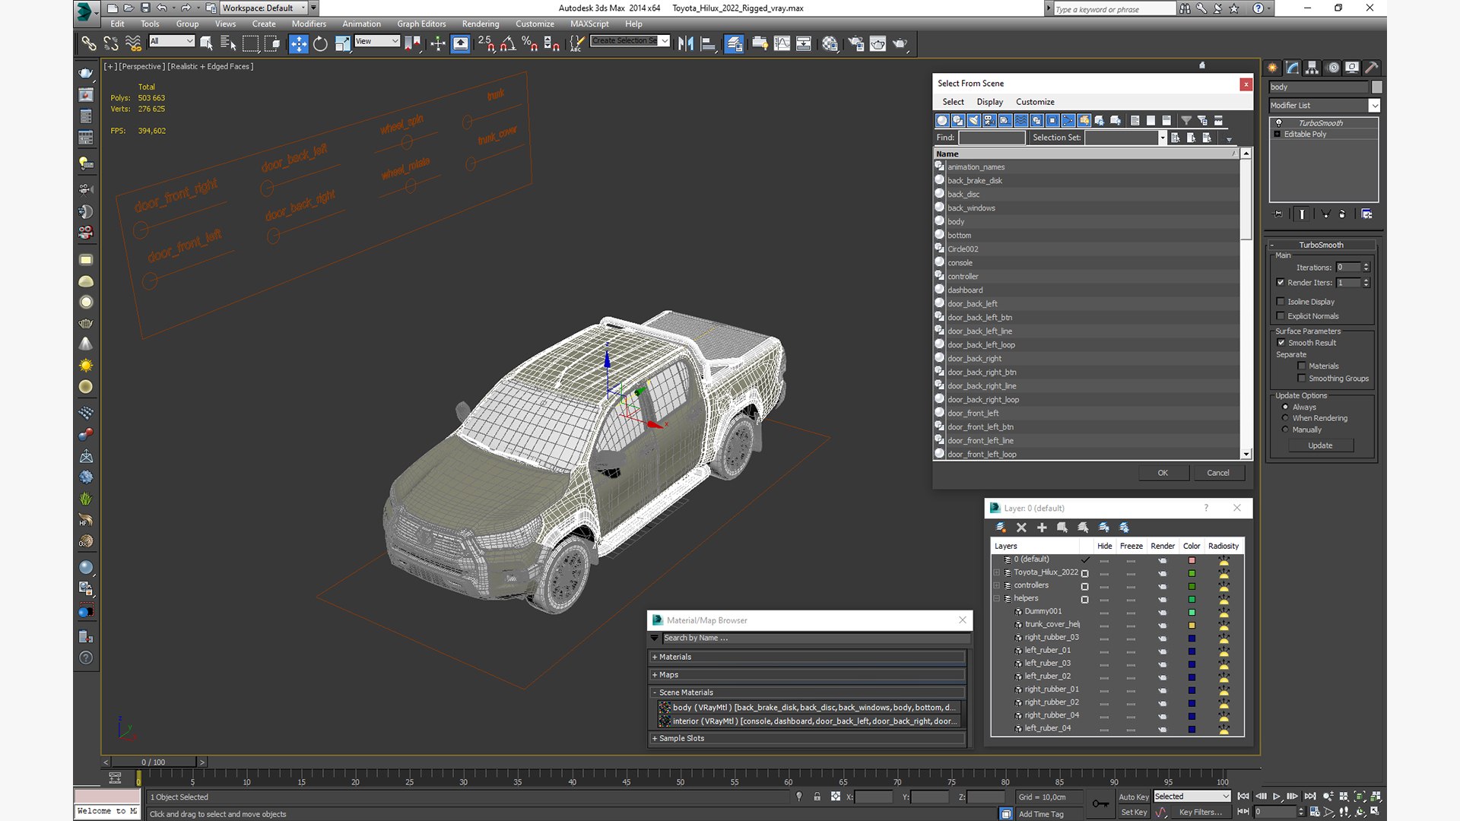1460x821 pixels.
Task: Enable Separate by Materials checkbox
Action: pos(1302,366)
